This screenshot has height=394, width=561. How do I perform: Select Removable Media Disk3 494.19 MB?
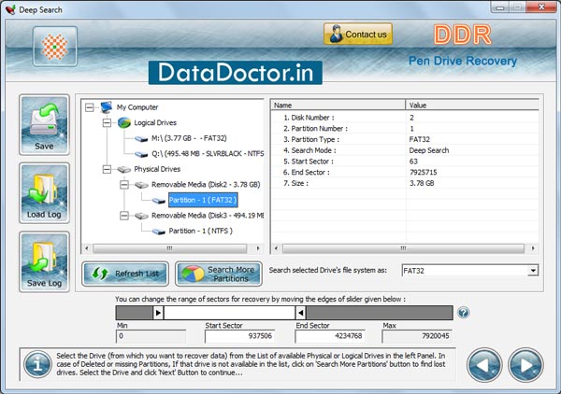(x=208, y=216)
